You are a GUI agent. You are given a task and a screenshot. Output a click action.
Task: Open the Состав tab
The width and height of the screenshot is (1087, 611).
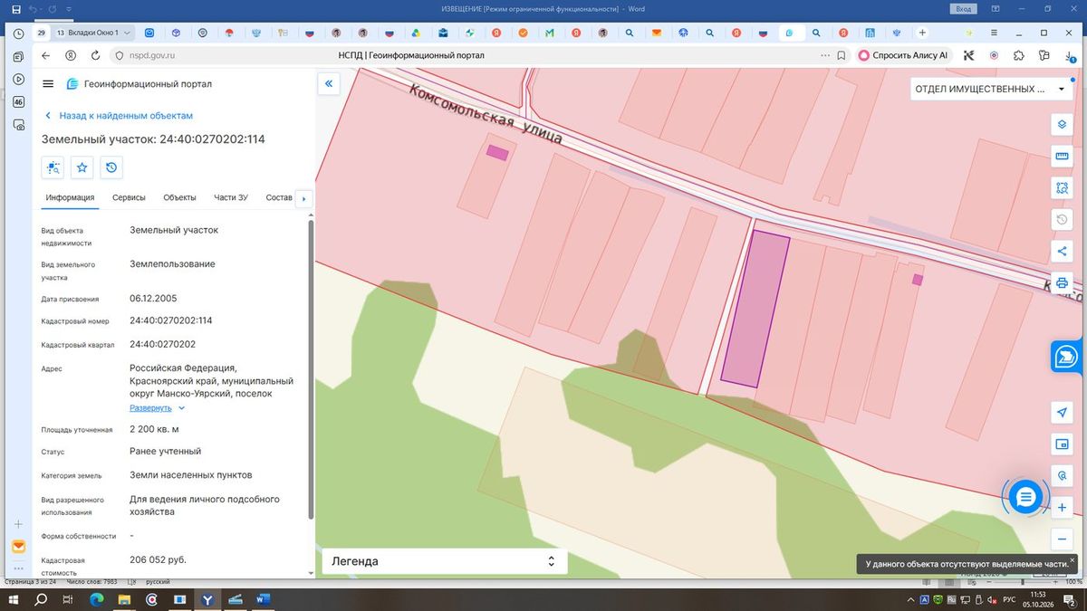click(x=279, y=197)
